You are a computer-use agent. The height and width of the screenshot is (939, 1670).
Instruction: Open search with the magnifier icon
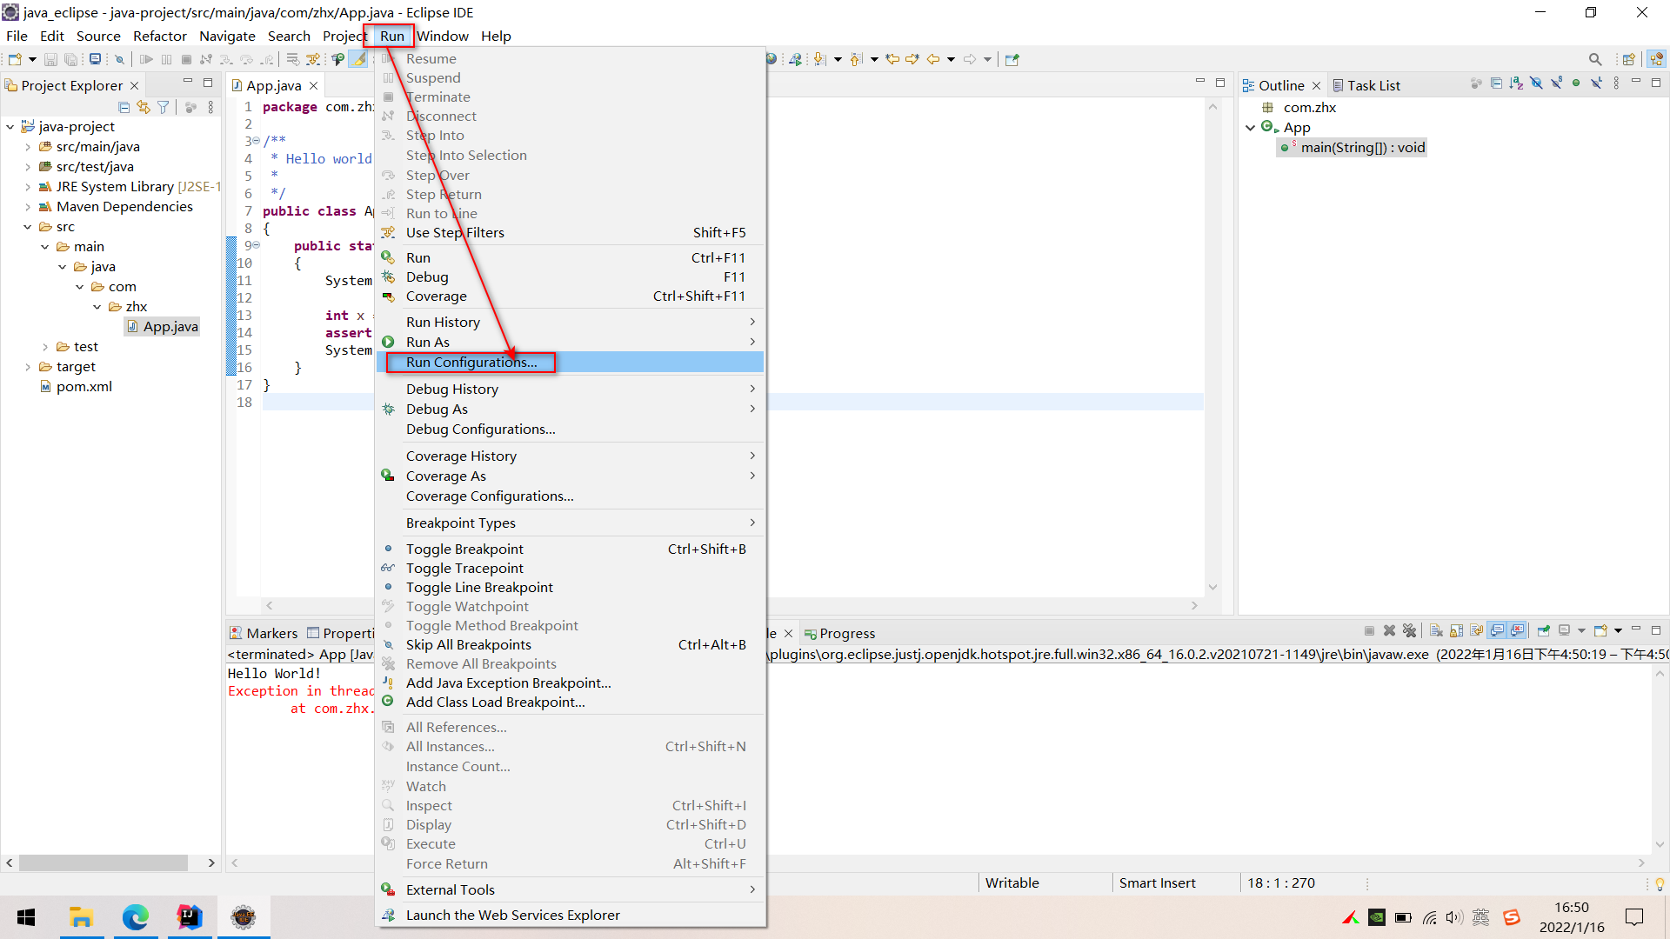(1595, 59)
